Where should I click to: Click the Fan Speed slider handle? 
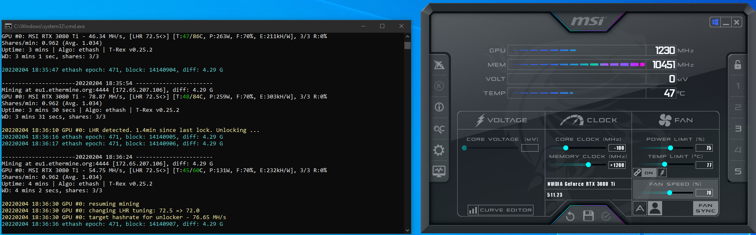click(x=670, y=193)
